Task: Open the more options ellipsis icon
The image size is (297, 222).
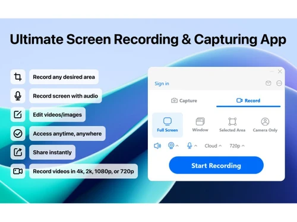Action: pyautogui.click(x=279, y=83)
